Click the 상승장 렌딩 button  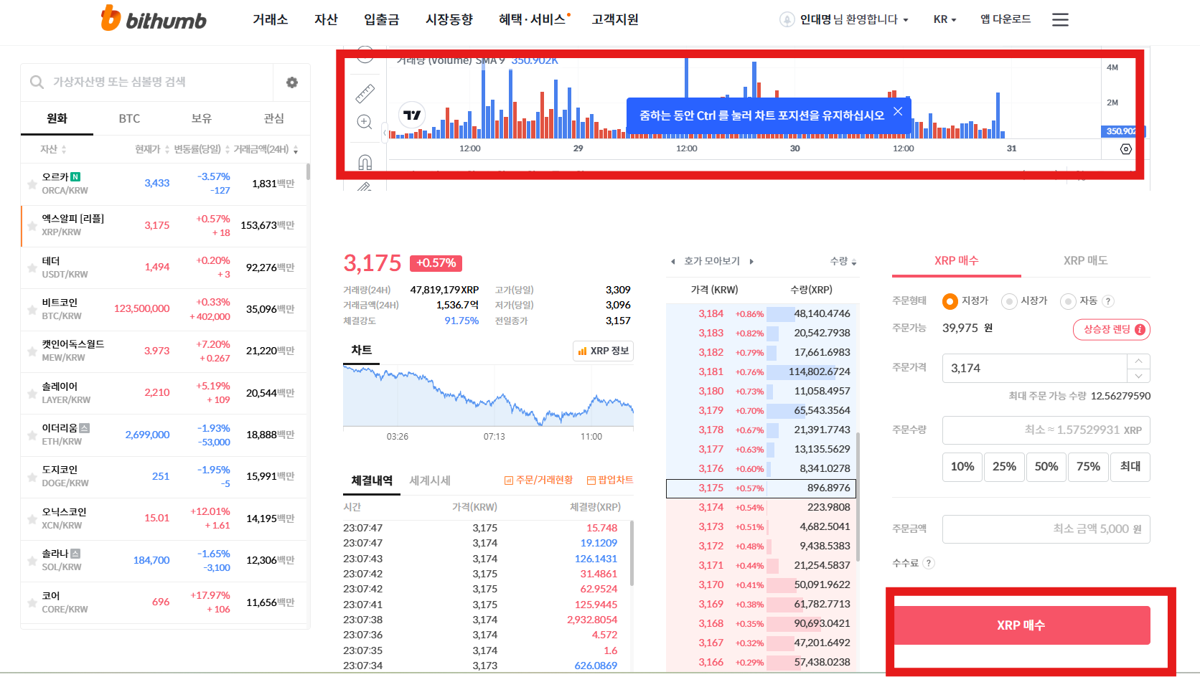pyautogui.click(x=1112, y=330)
